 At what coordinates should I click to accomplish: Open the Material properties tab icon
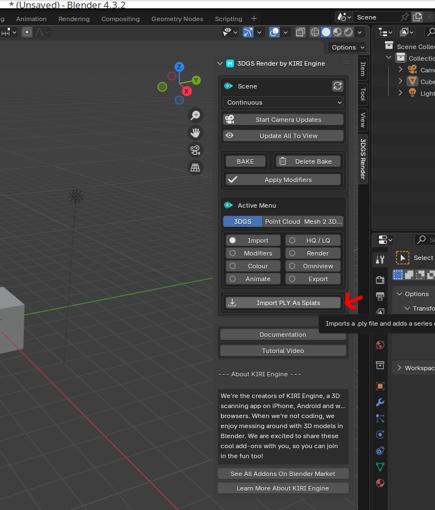(x=380, y=483)
